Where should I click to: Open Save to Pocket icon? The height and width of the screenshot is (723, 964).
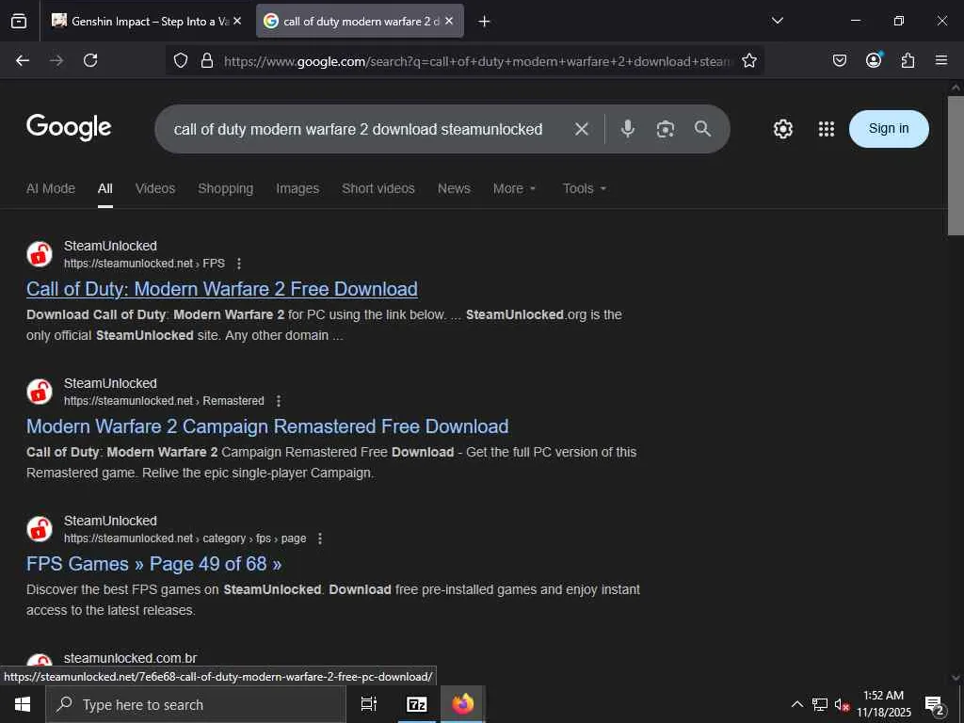[x=839, y=60]
